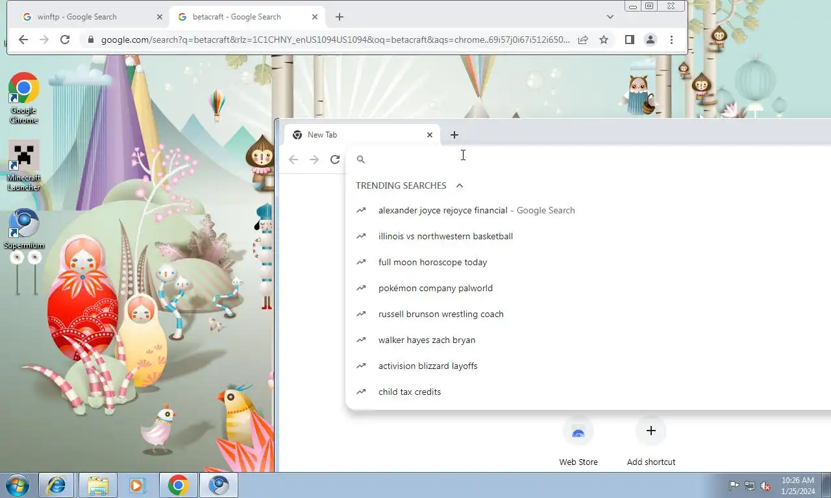Viewport: 831px width, 498px height.
Task: Open the network icon in system tray
Action: 750,486
